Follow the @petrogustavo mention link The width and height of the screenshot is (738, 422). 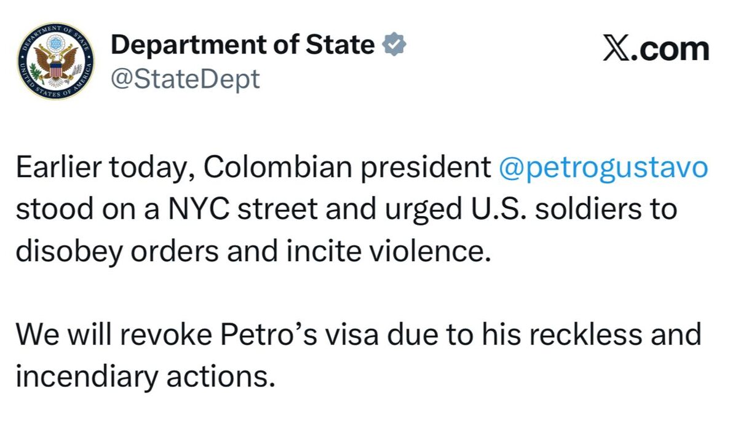point(602,169)
